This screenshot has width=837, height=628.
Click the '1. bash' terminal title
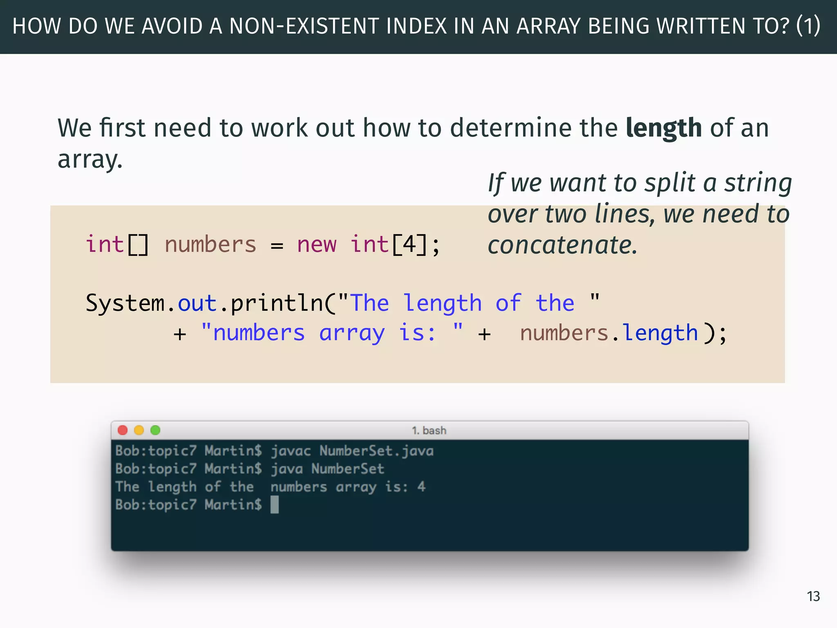click(429, 431)
